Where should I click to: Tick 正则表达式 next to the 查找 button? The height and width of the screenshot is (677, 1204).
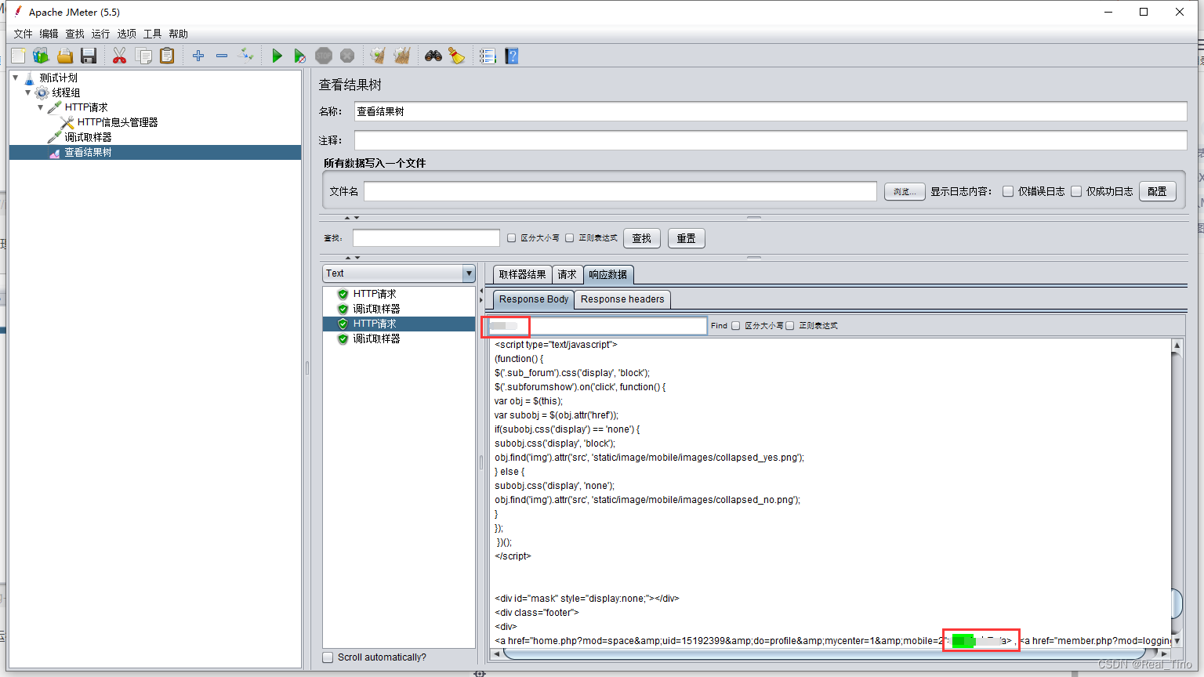pyautogui.click(x=570, y=238)
